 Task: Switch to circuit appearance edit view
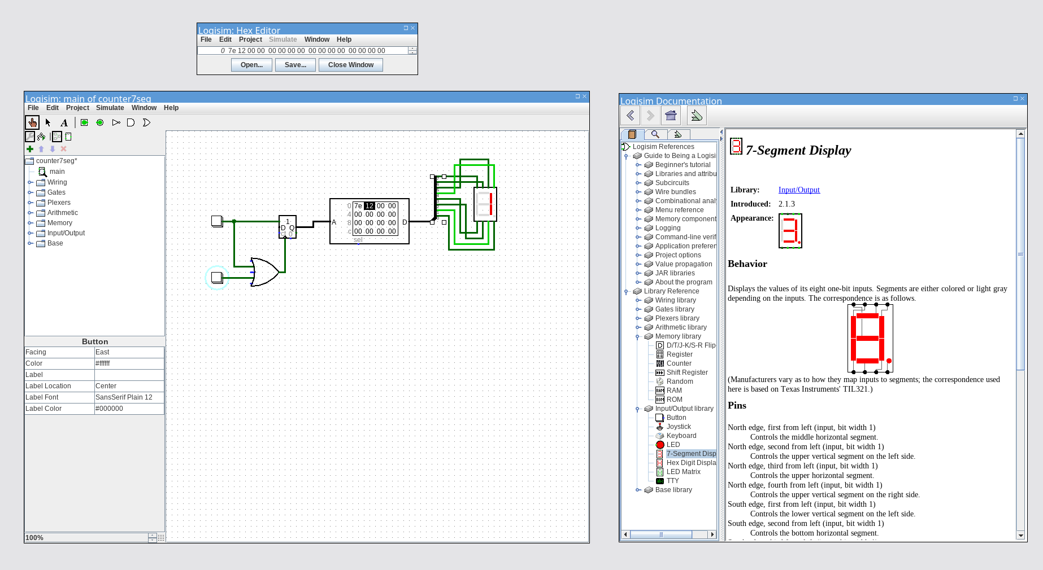point(68,137)
